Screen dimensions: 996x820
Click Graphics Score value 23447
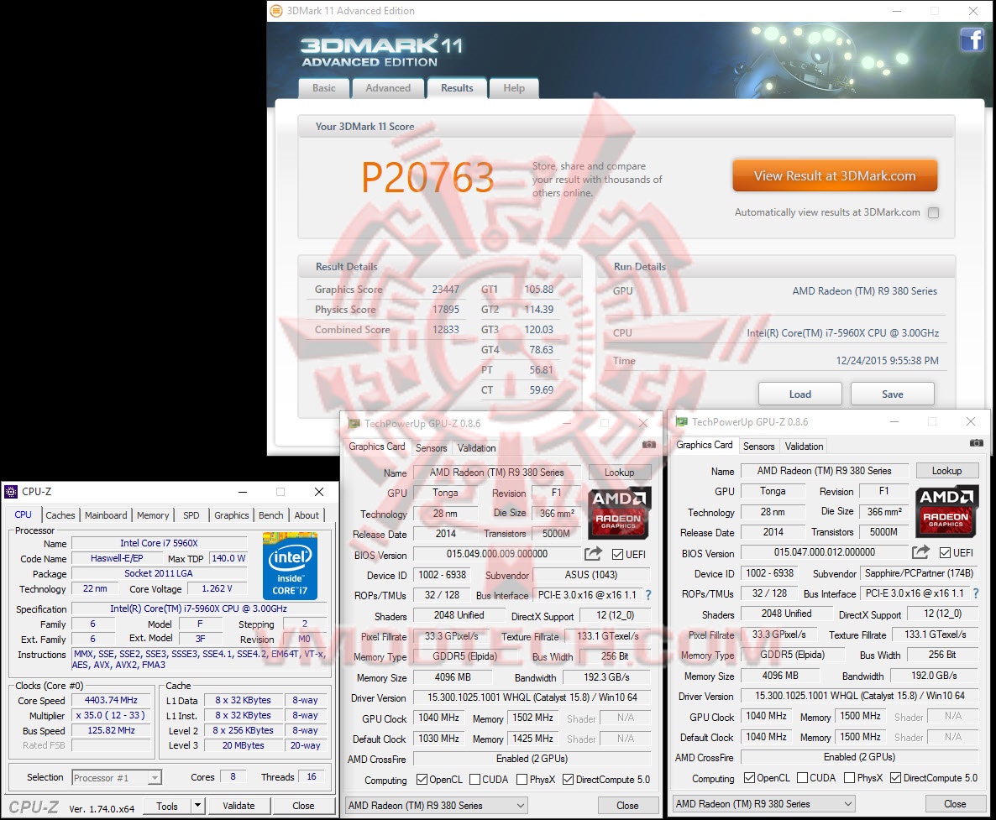pyautogui.click(x=445, y=290)
